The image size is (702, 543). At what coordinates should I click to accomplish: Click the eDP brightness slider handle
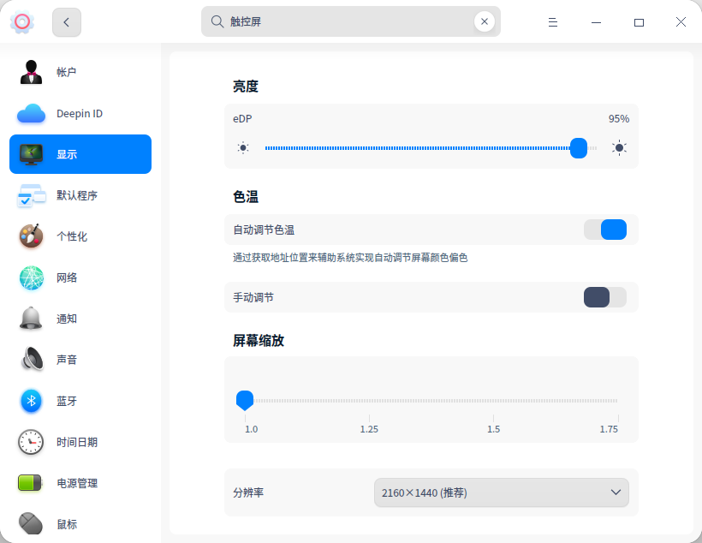click(579, 148)
